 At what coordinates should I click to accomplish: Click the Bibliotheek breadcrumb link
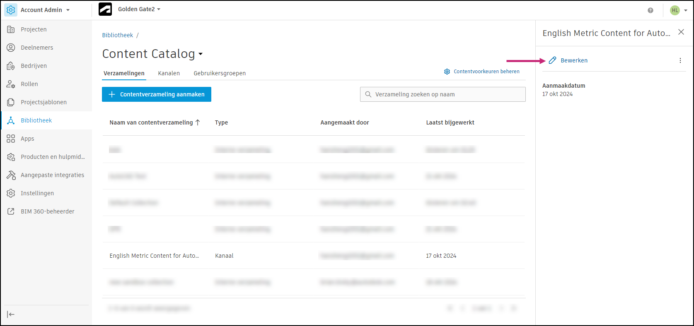click(x=118, y=35)
